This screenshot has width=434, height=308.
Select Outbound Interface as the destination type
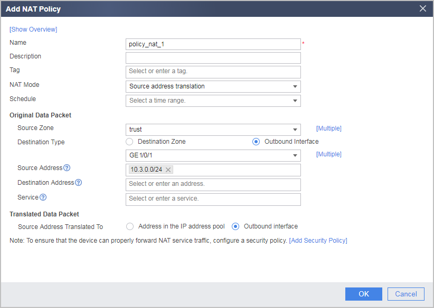click(256, 142)
